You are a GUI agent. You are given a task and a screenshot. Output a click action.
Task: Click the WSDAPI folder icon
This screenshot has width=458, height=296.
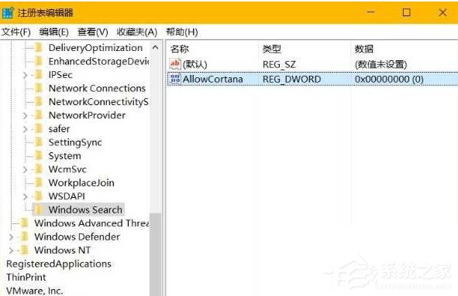(39, 196)
